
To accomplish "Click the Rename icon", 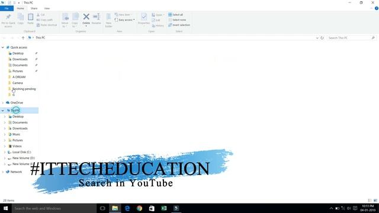I will 96,17.
